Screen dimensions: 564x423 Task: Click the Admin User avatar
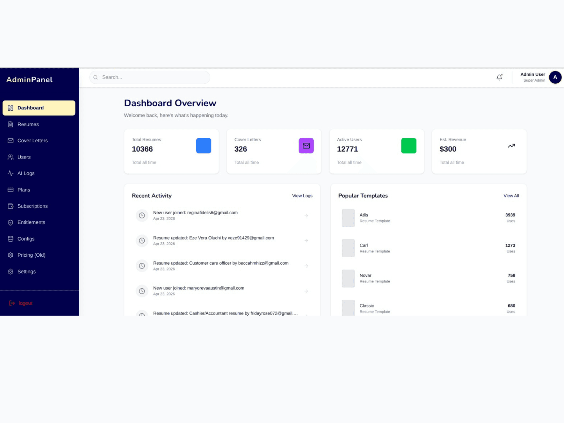[555, 77]
